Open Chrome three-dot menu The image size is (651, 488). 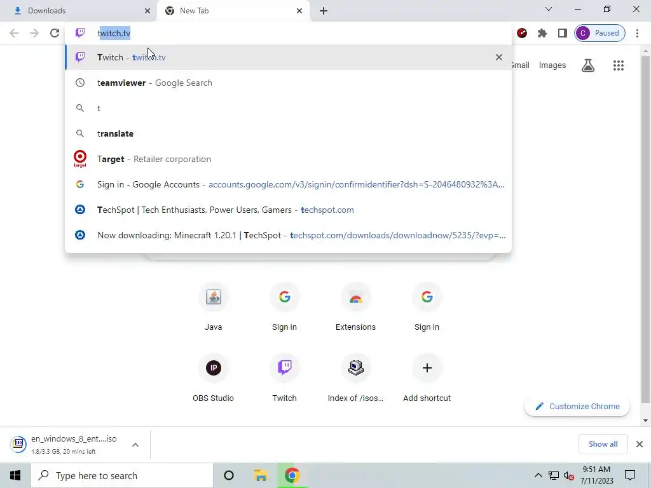pyautogui.click(x=637, y=33)
